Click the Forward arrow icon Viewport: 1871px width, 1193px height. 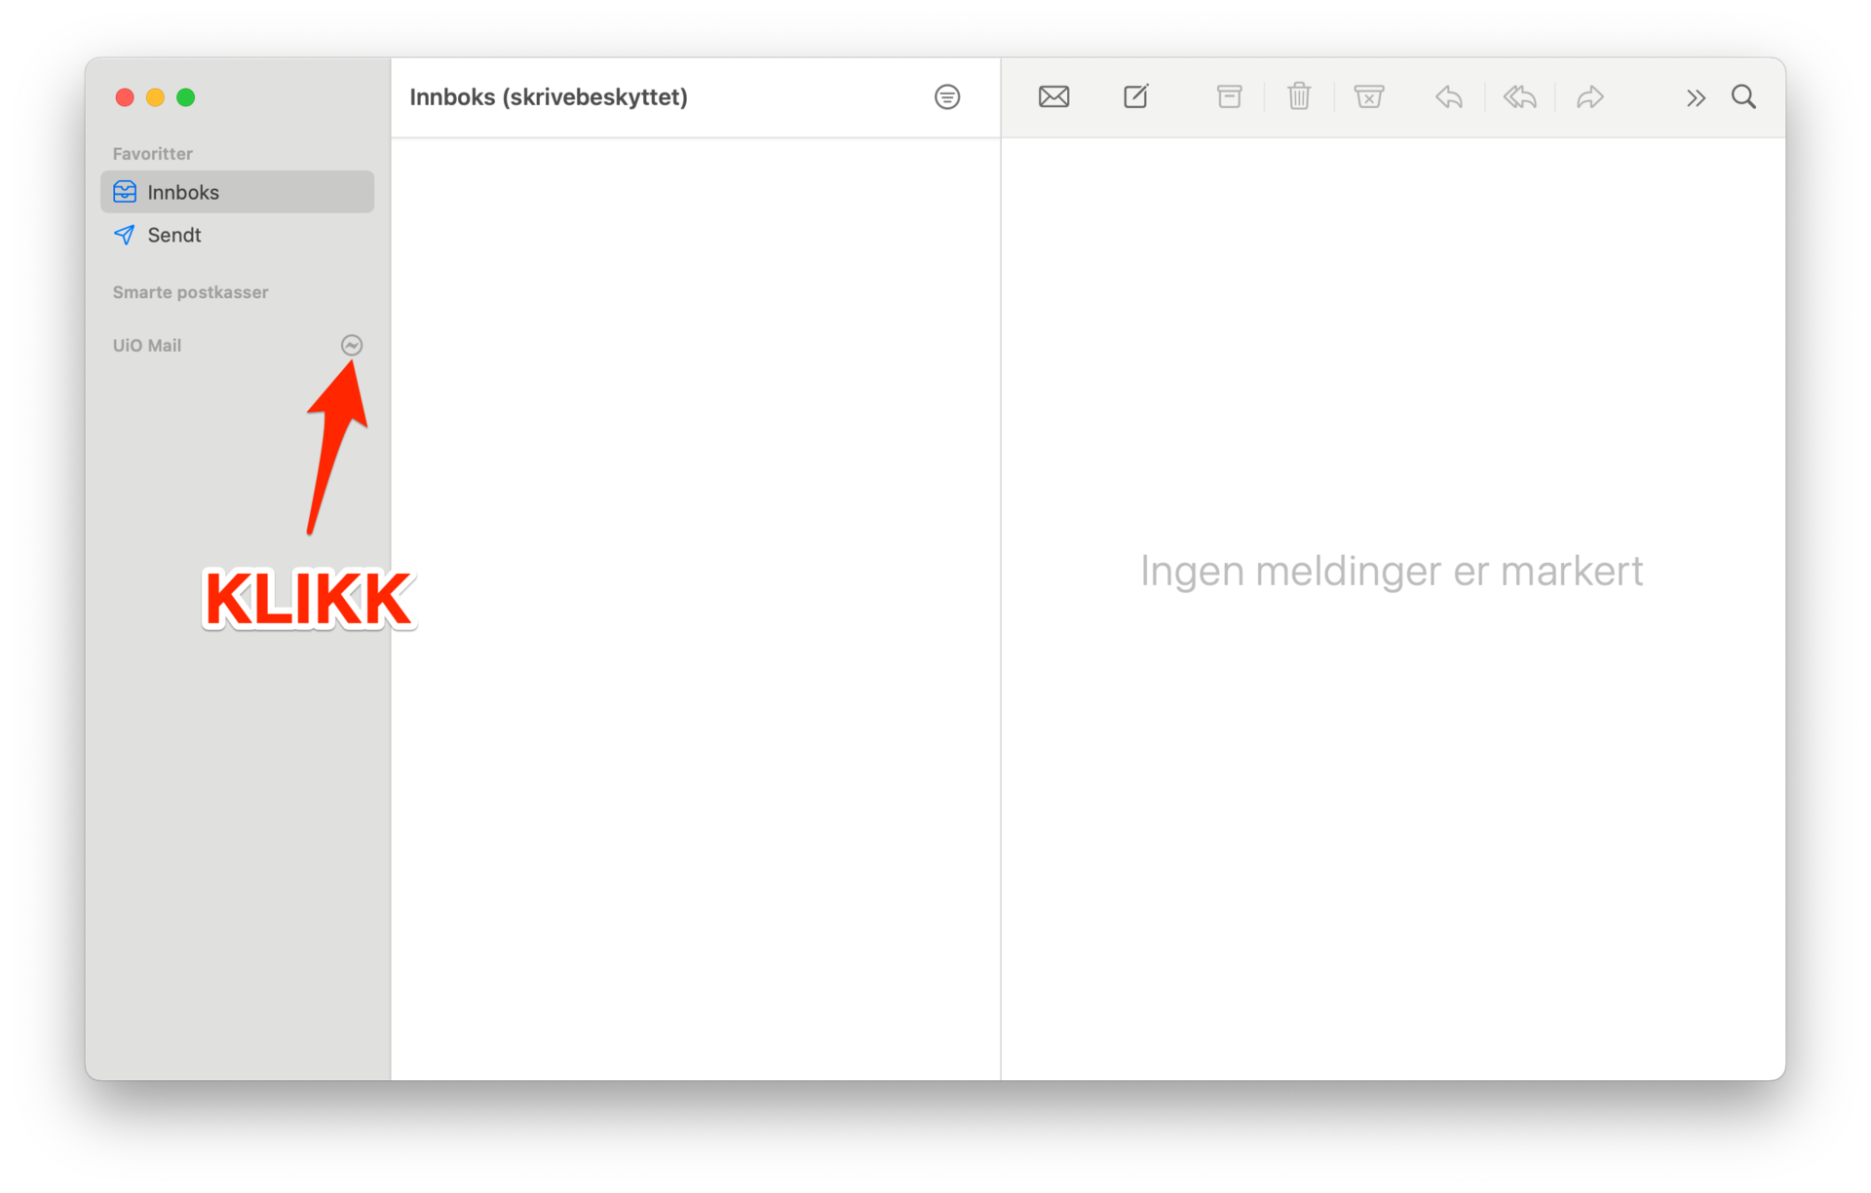click(x=1590, y=96)
